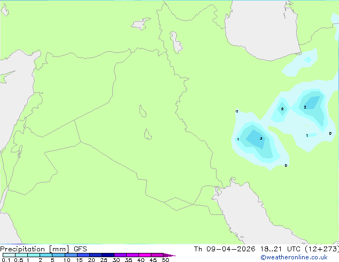
Task: Click the 'Precipitation [mm] GFS' title text
Action: (43, 249)
